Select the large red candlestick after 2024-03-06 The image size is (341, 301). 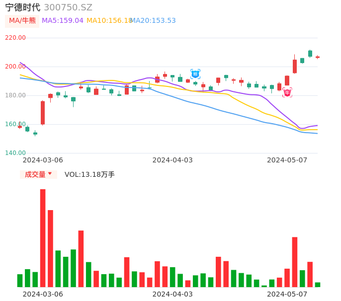coord(43,113)
